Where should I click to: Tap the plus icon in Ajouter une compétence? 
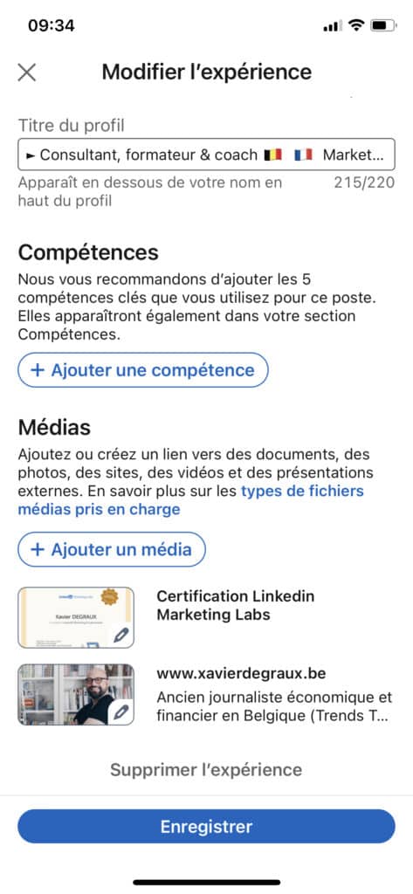(x=37, y=370)
